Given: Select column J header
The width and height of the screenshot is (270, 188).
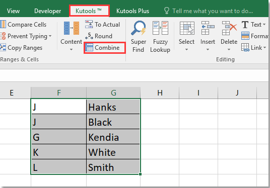Looking at the screenshot, I should (237, 93).
